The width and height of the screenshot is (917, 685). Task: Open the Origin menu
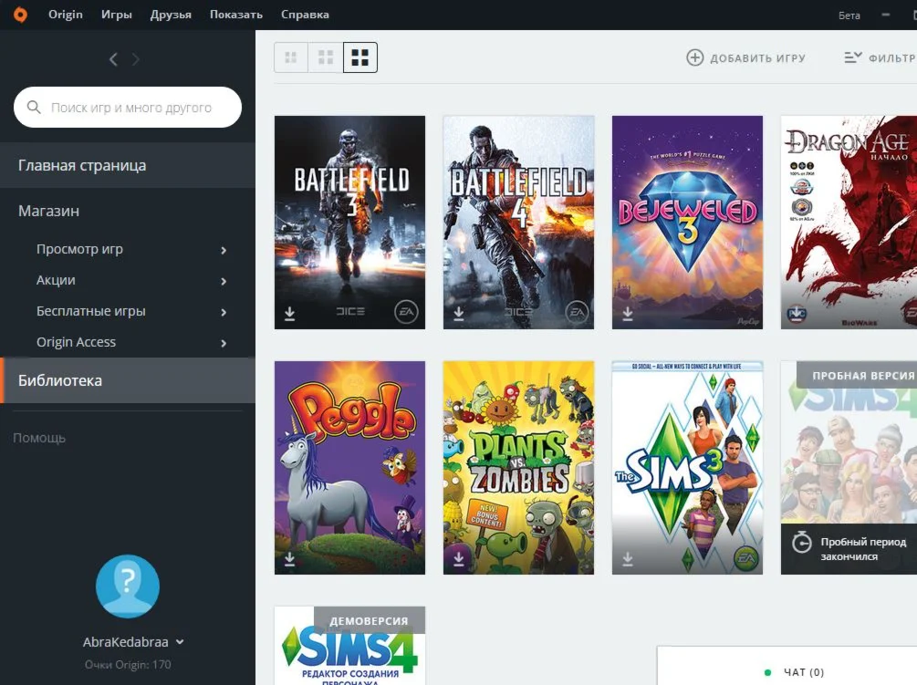(66, 15)
